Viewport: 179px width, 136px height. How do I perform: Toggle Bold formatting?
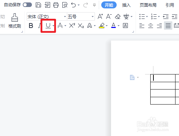(31, 26)
